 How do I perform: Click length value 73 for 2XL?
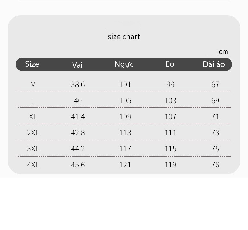pos(215,133)
